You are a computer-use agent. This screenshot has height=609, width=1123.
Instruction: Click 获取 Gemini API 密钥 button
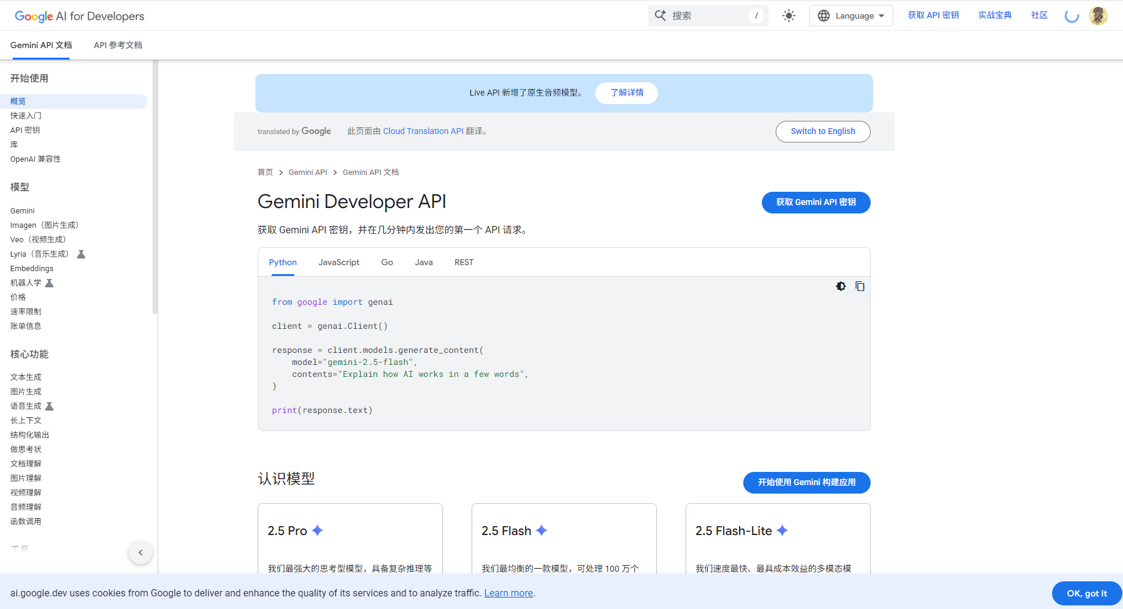pos(816,202)
